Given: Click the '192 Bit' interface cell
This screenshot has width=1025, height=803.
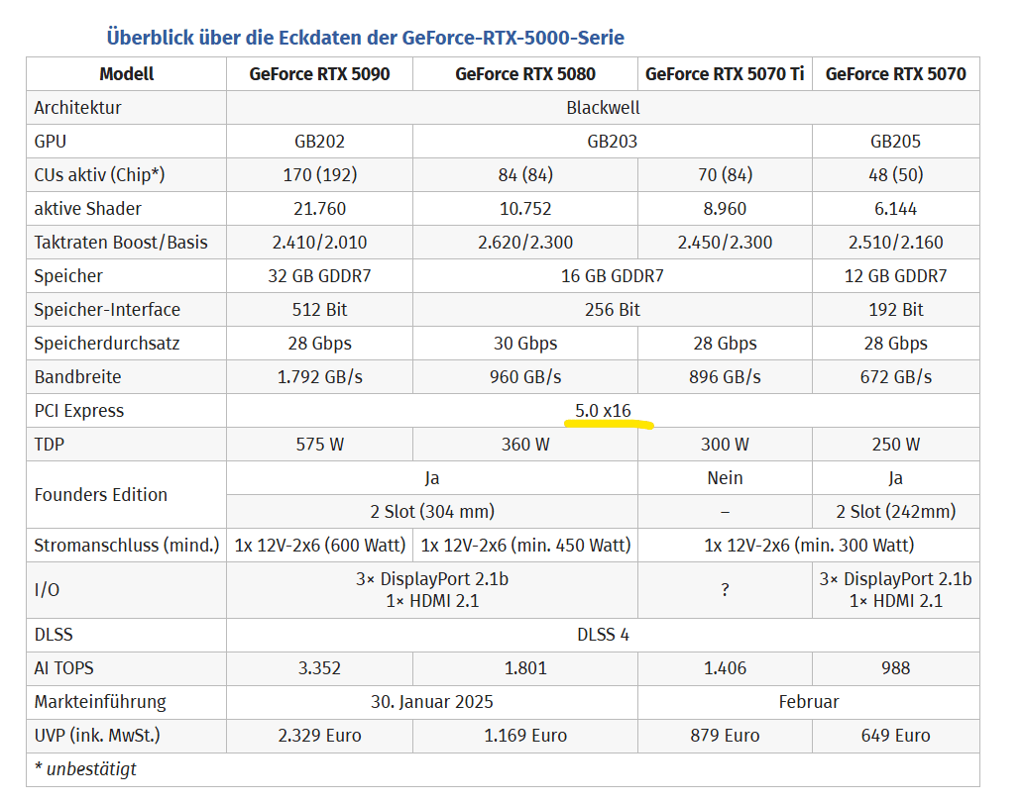Looking at the screenshot, I should pyautogui.click(x=895, y=310).
